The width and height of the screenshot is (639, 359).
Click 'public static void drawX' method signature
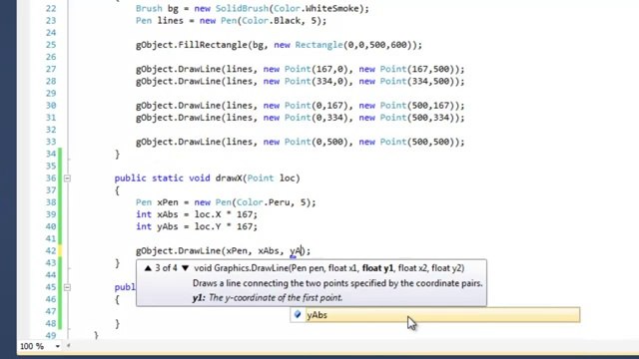[207, 178]
